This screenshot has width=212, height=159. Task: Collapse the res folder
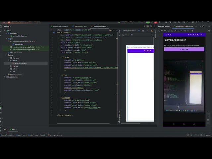pos(7,55)
